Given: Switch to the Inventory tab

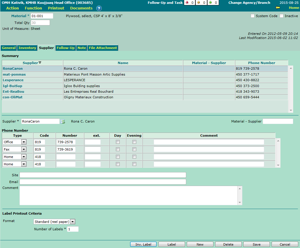Looking at the screenshot, I should 27,48.
